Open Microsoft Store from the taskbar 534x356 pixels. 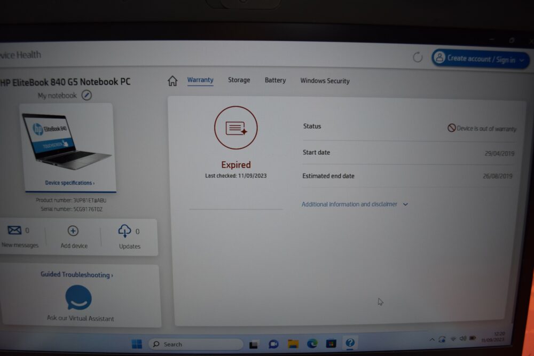[x=331, y=343]
